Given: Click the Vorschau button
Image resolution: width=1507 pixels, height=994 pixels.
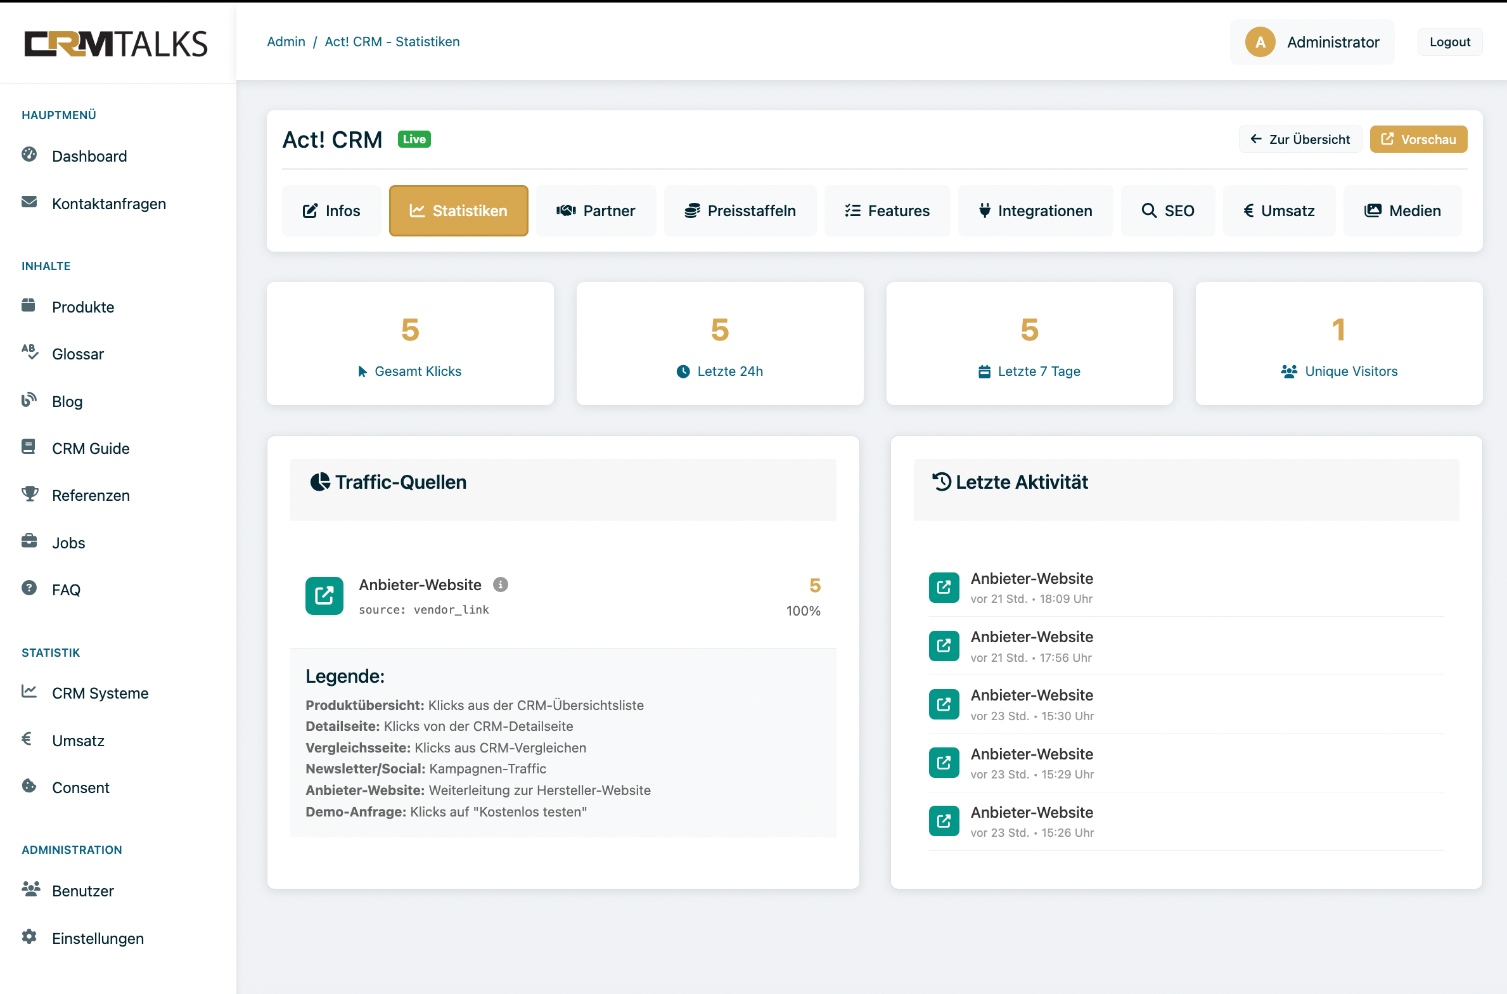Looking at the screenshot, I should (x=1419, y=139).
